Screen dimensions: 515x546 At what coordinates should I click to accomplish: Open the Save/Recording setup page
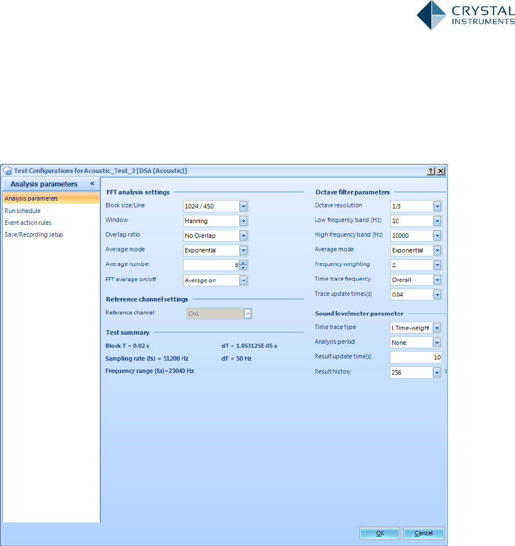[33, 234]
